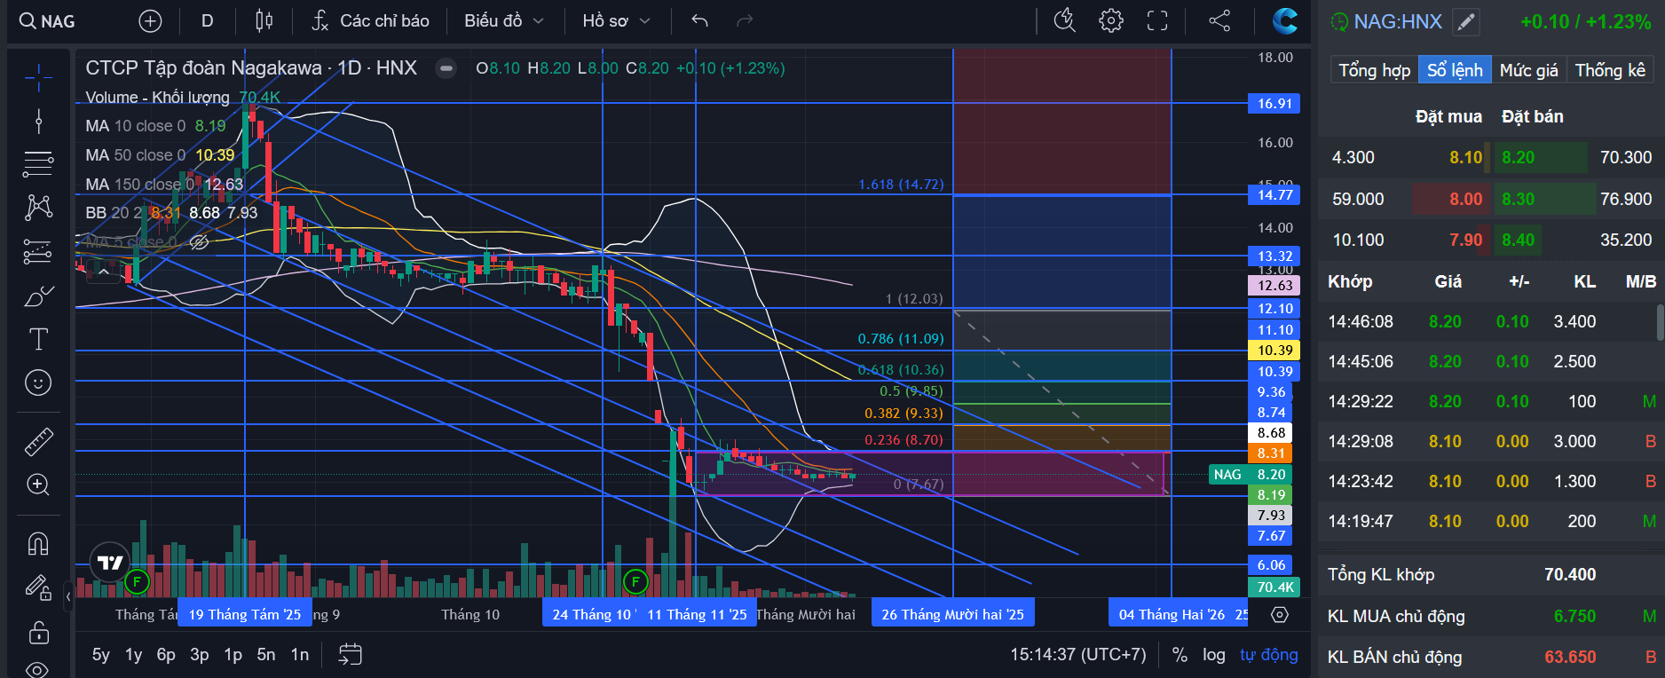Expand the Hồ sơ dropdown menu

point(616,21)
